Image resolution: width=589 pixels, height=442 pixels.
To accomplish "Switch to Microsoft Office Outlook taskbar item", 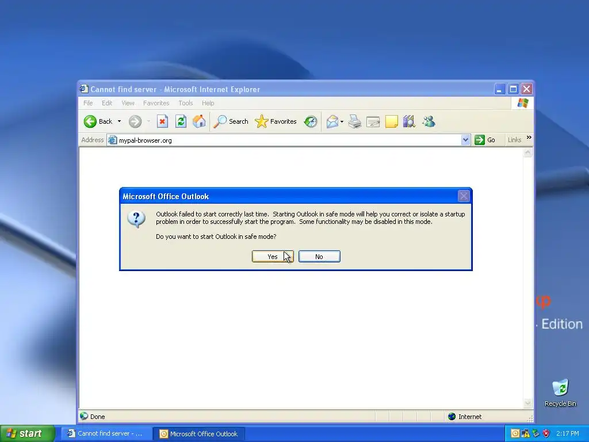I will [x=200, y=433].
